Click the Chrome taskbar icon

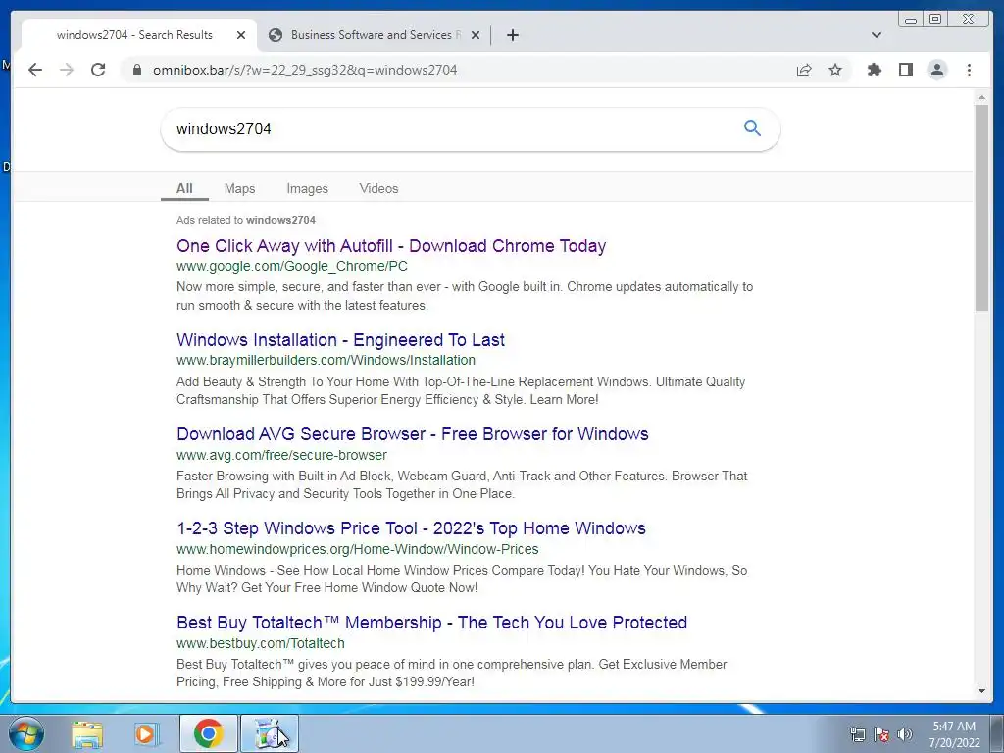tap(208, 733)
